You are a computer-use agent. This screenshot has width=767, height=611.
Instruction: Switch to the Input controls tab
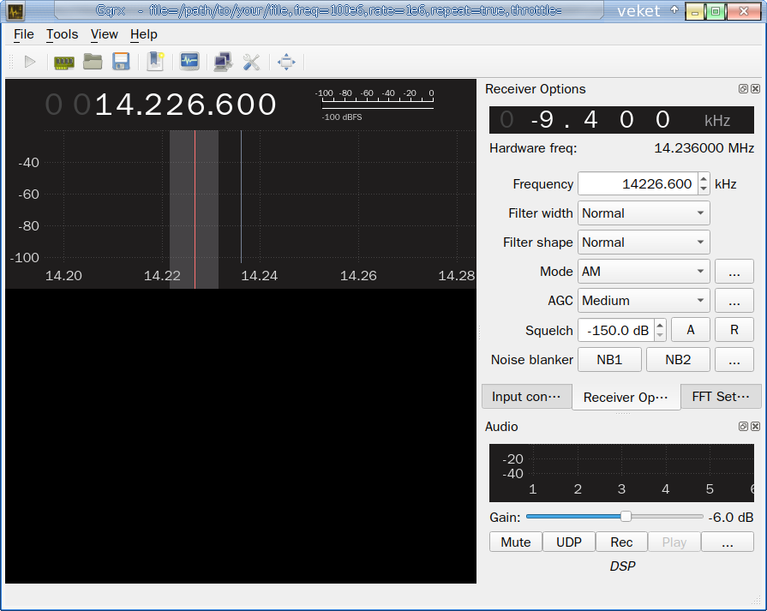526,396
